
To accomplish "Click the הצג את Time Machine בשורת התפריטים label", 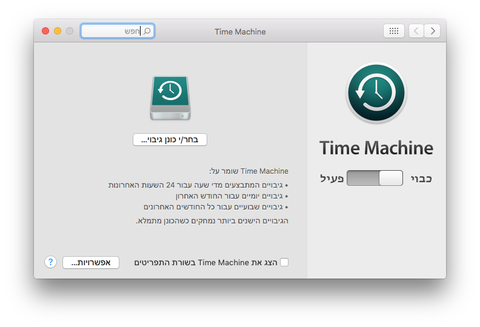I will [205, 262].
